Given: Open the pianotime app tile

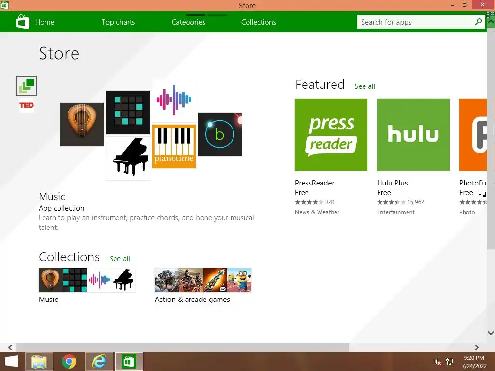Looking at the screenshot, I should (174, 146).
